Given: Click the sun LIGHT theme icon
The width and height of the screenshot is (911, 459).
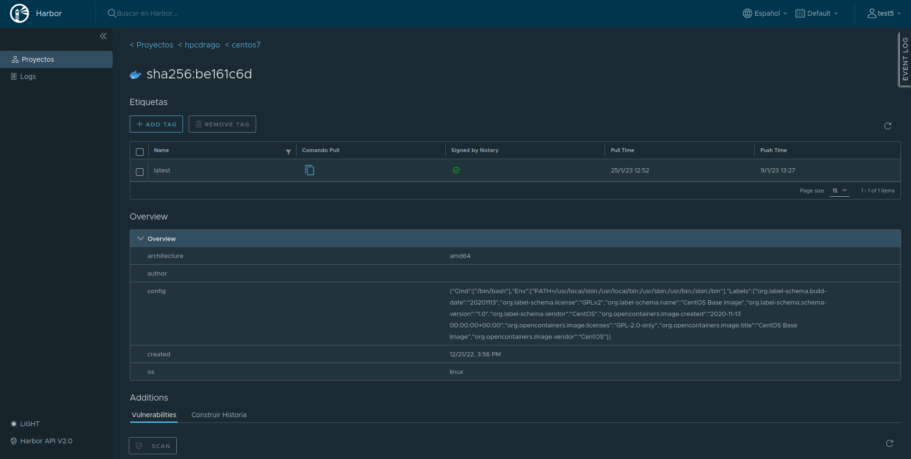Looking at the screenshot, I should (14, 424).
